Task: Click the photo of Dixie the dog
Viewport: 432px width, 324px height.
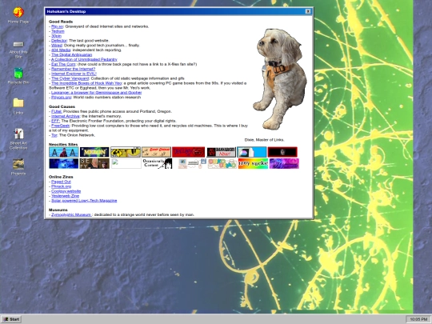Action: 280,79
